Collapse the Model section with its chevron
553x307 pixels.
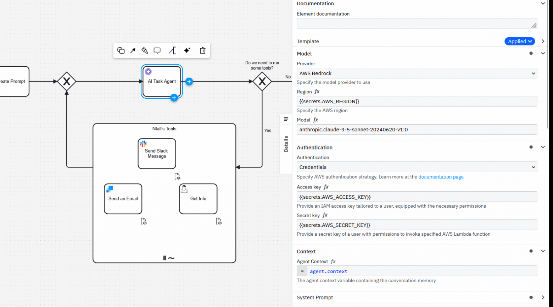coord(543,53)
